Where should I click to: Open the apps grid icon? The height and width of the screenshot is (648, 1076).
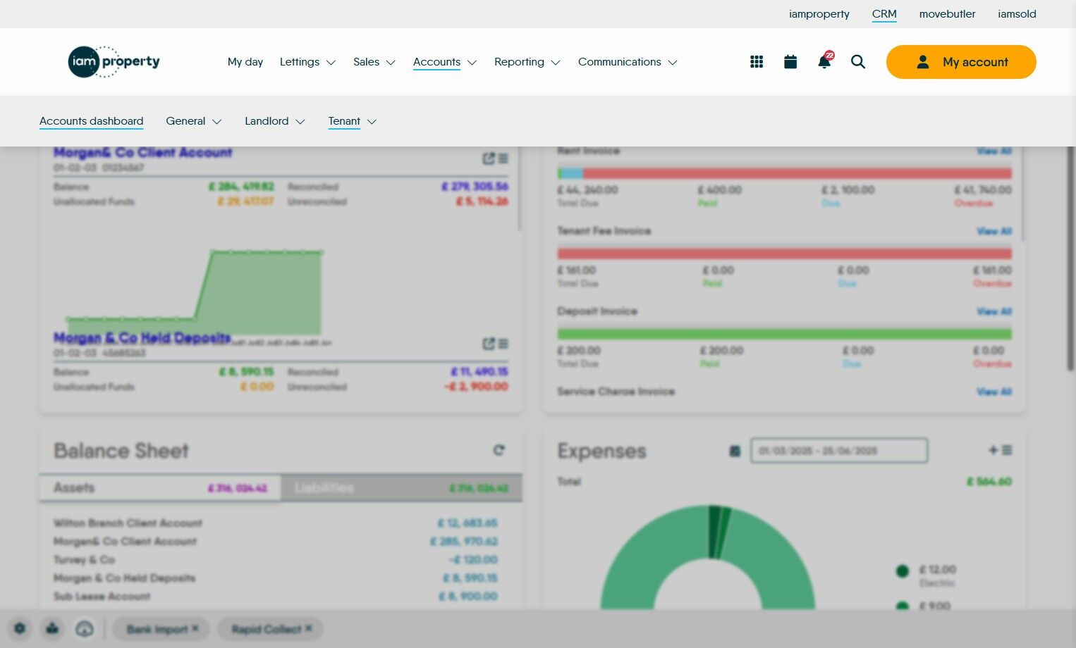pos(757,62)
